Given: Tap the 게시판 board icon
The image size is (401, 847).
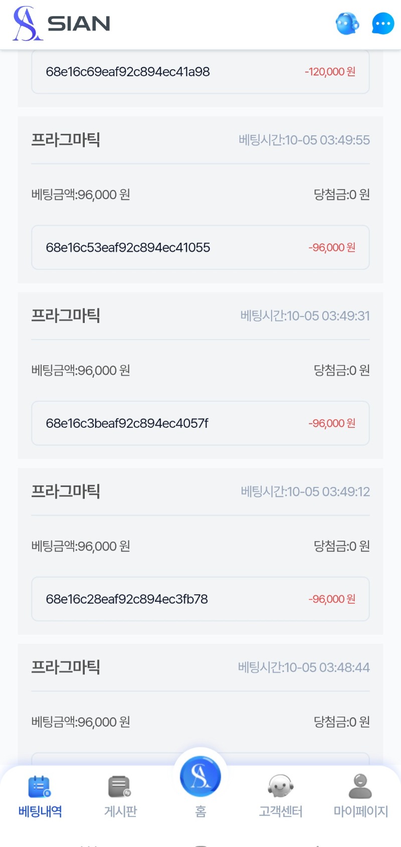Looking at the screenshot, I should (x=119, y=786).
